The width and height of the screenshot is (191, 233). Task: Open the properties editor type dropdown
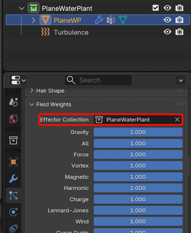(19, 80)
